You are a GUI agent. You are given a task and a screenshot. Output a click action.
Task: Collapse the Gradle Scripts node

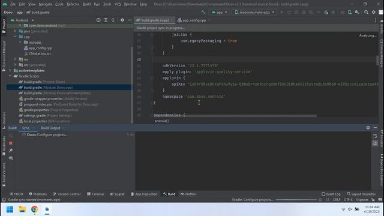tap(10, 76)
